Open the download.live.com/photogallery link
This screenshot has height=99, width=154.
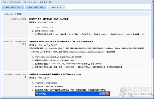point(86,52)
